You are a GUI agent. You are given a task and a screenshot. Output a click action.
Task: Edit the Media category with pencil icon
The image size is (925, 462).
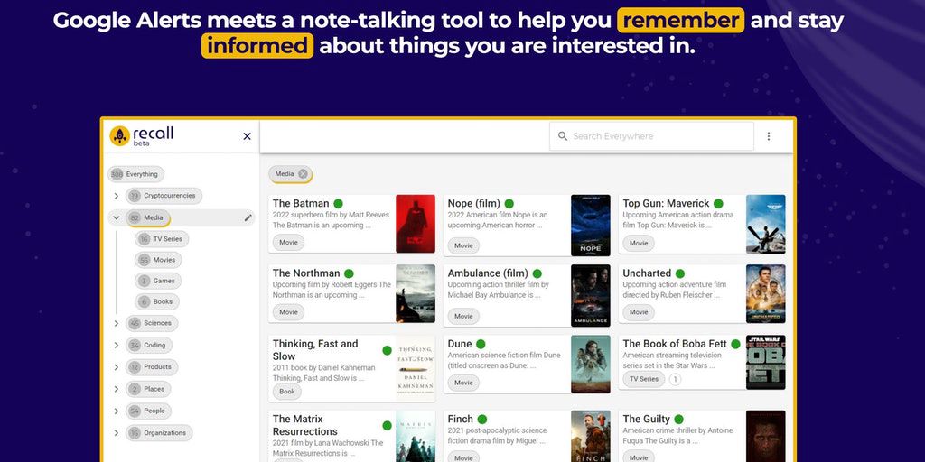coord(248,217)
